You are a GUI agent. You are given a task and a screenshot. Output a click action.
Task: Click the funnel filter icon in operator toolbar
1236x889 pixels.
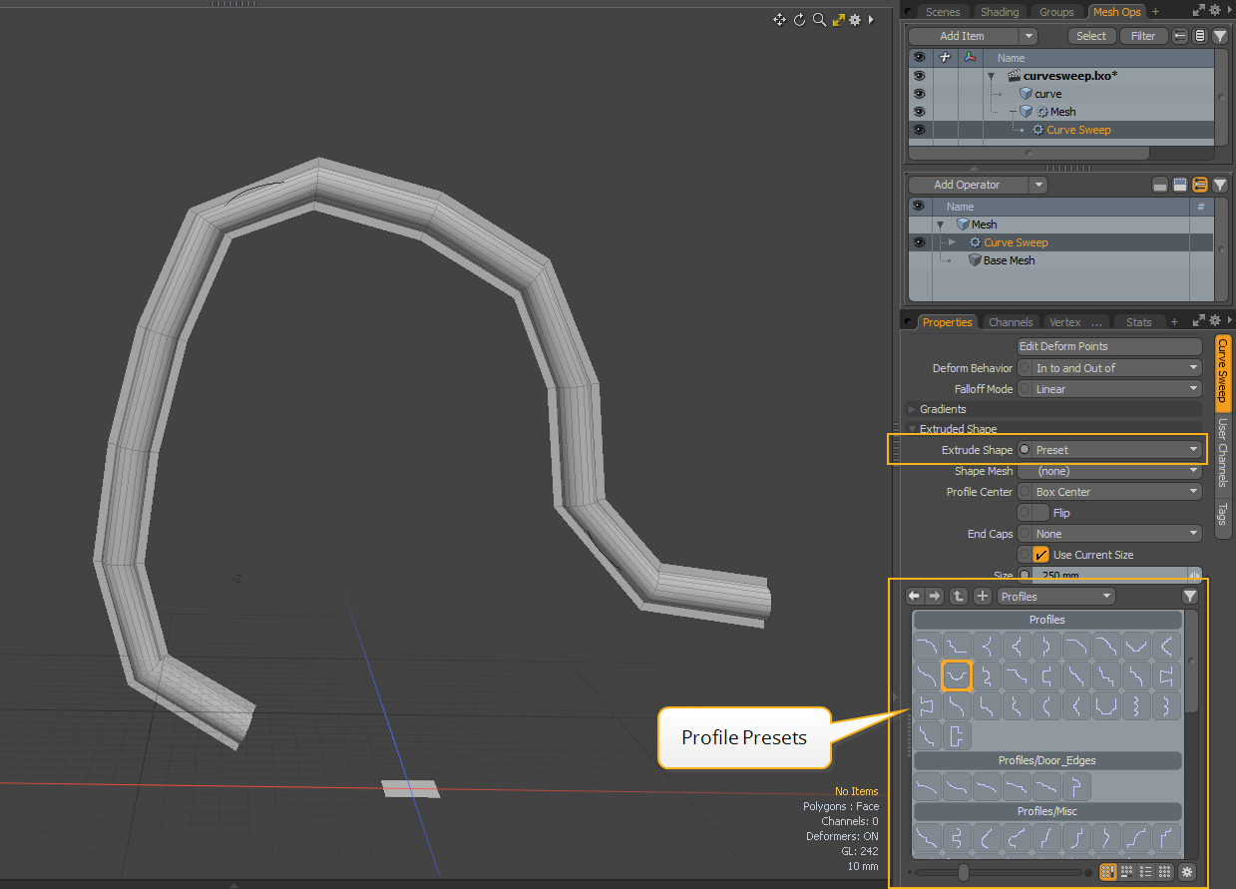pyautogui.click(x=1220, y=185)
